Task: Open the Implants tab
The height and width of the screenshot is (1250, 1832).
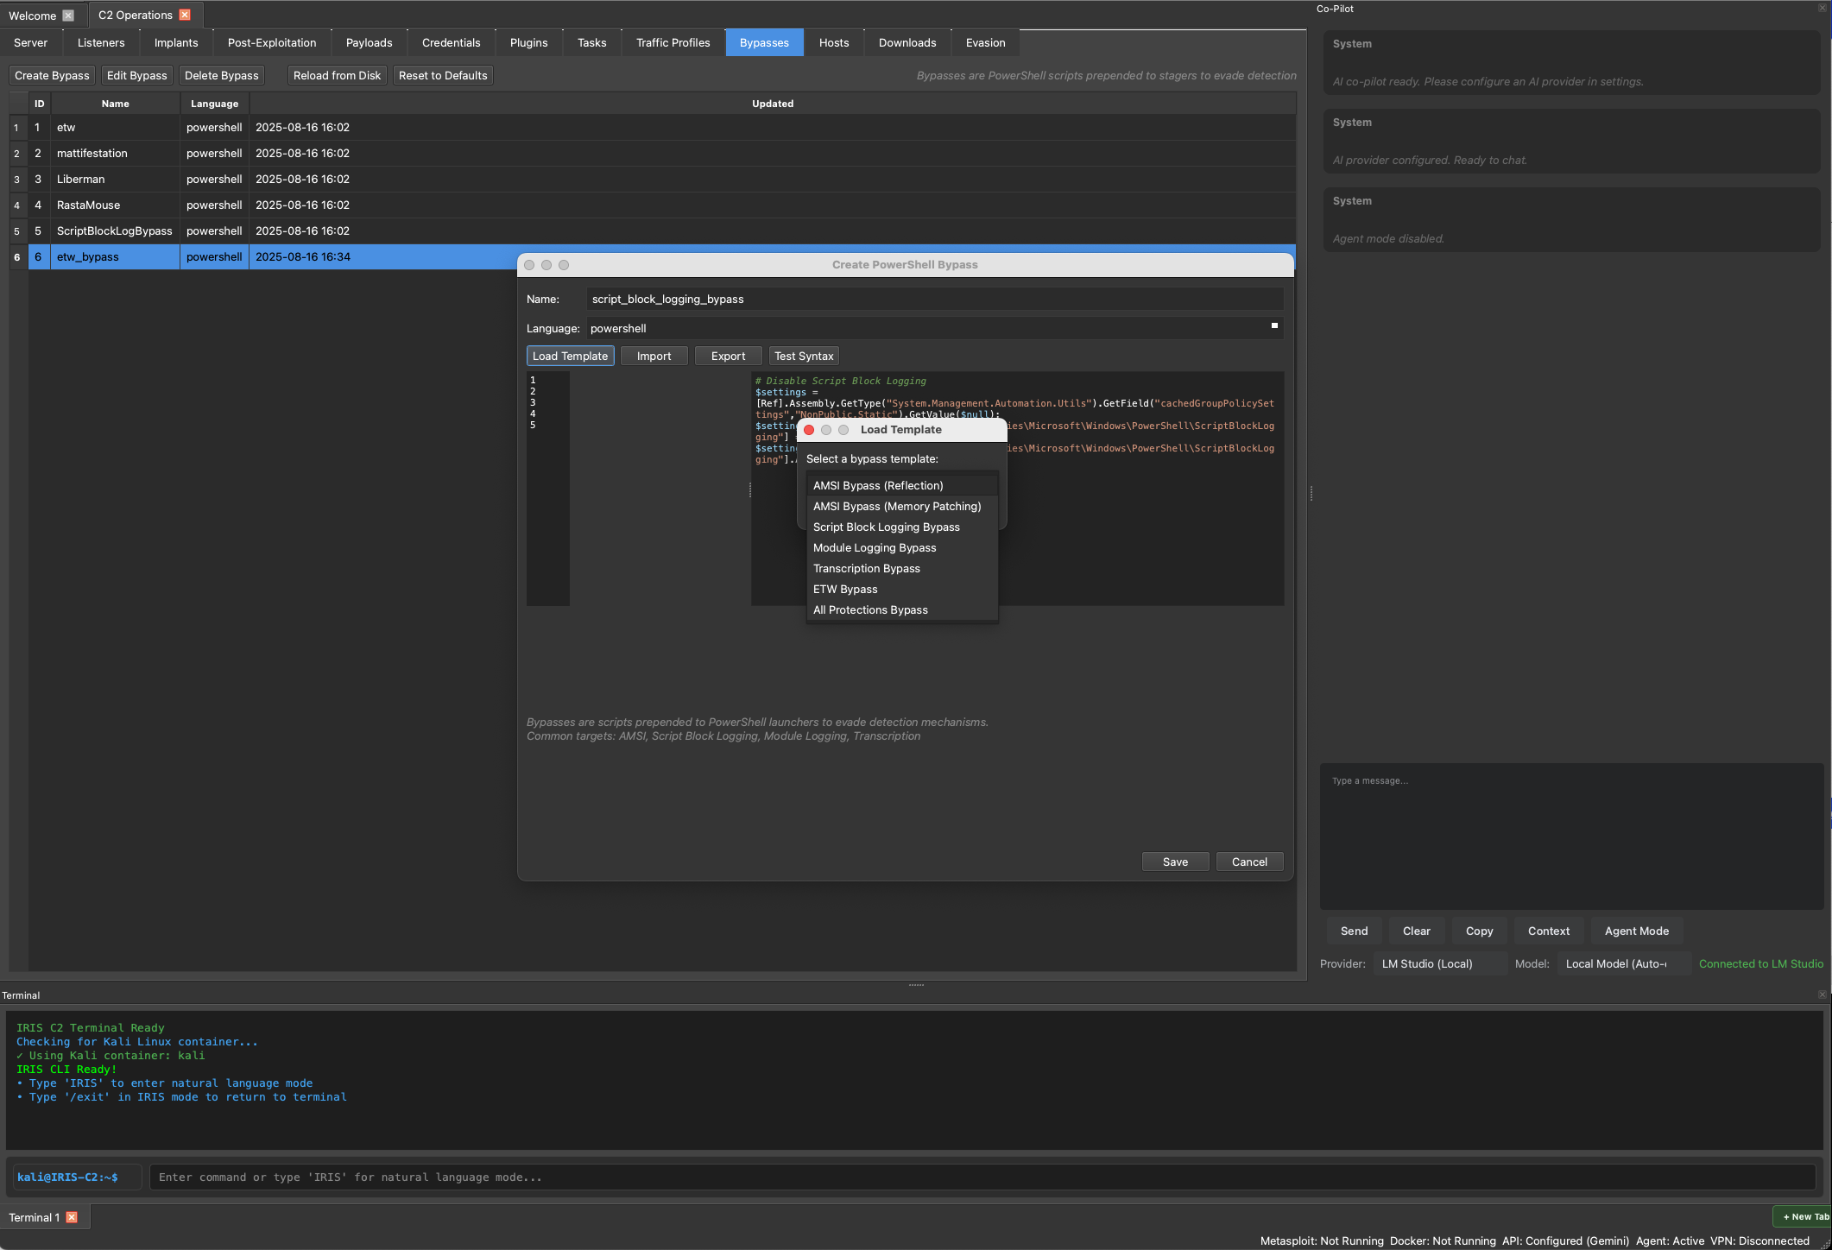Action: pos(176,42)
